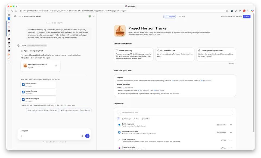Expand the breadcrumb chevron before tracker name

23,16
